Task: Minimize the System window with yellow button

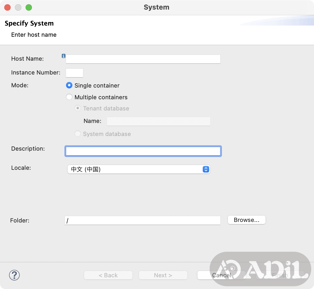Action: tap(18, 7)
